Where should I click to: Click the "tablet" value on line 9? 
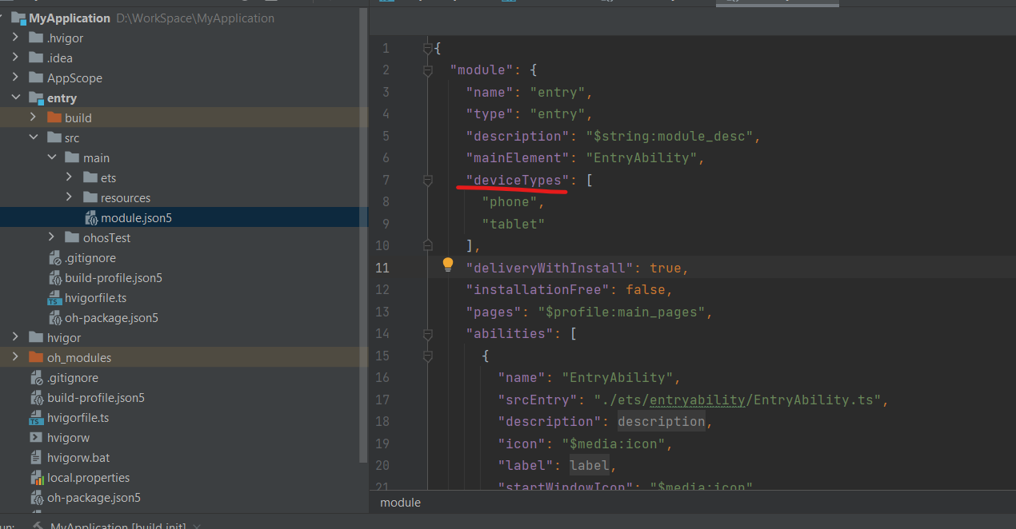click(x=514, y=224)
